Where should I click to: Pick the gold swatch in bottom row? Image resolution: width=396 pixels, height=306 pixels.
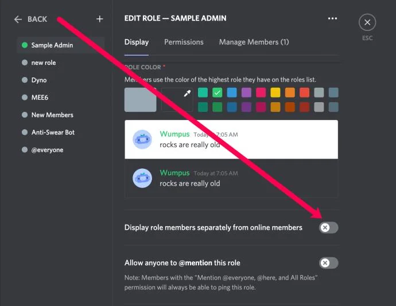(275, 107)
